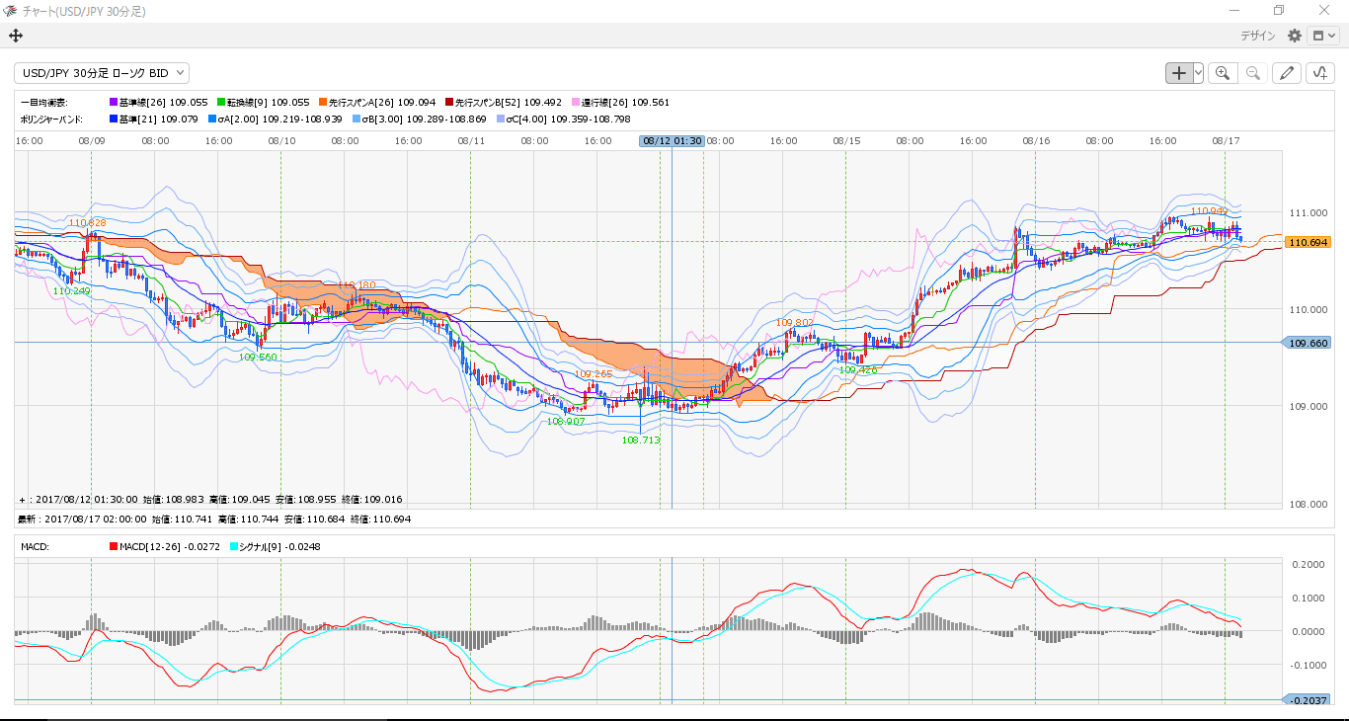Image resolution: width=1349 pixels, height=721 pixels.
Task: Click the 08/12 01:30 time axis marker
Action: [672, 141]
